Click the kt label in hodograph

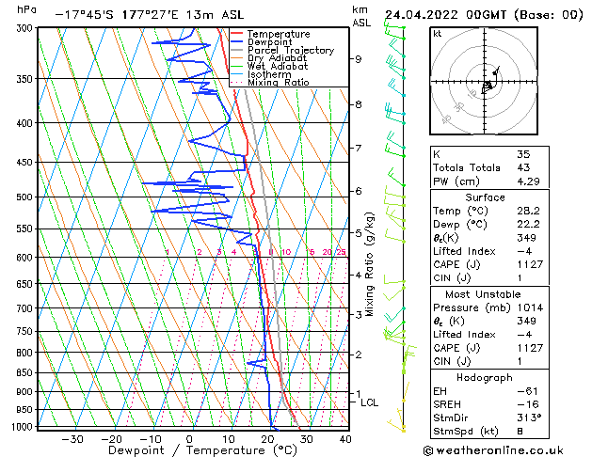point(438,34)
